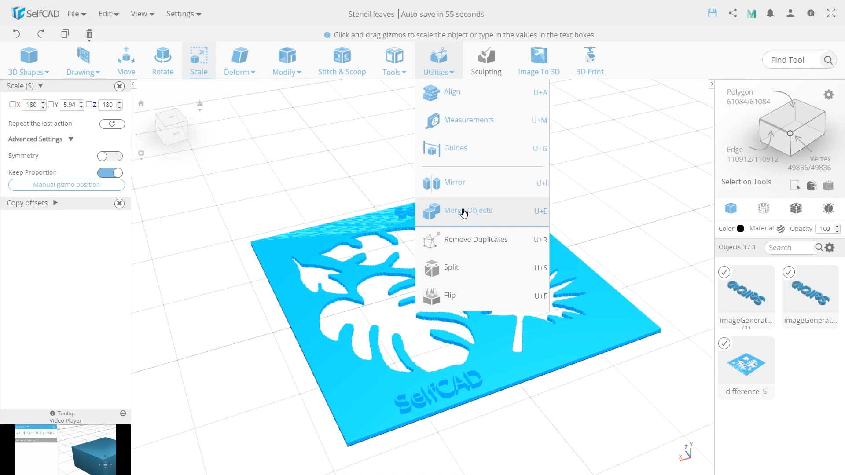Open the 3D Shapes dropdown
Image resolution: width=845 pixels, height=475 pixels.
[x=29, y=61]
